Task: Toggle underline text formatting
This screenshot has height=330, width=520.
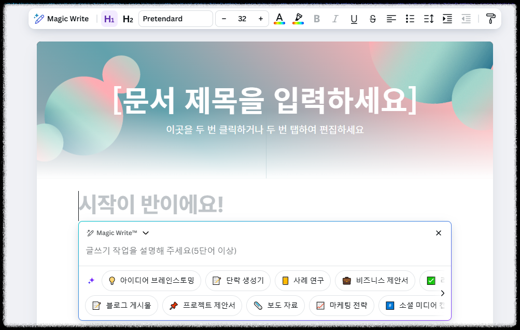Action: pos(354,19)
